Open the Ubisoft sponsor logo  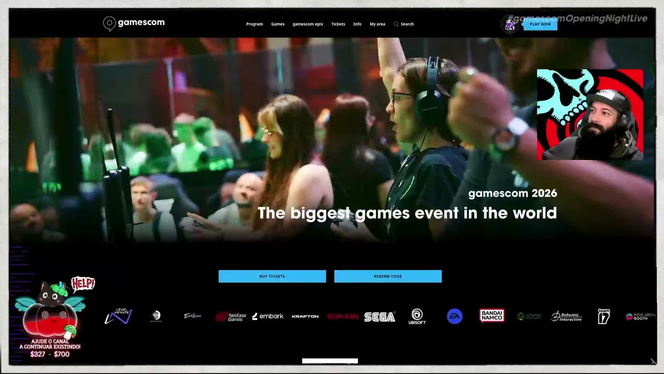(x=417, y=316)
